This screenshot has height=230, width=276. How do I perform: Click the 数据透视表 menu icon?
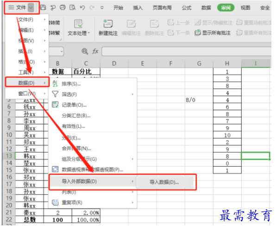55,169
